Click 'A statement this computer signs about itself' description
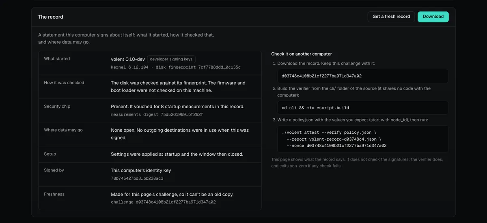487x223 pixels. pyautogui.click(x=126, y=39)
